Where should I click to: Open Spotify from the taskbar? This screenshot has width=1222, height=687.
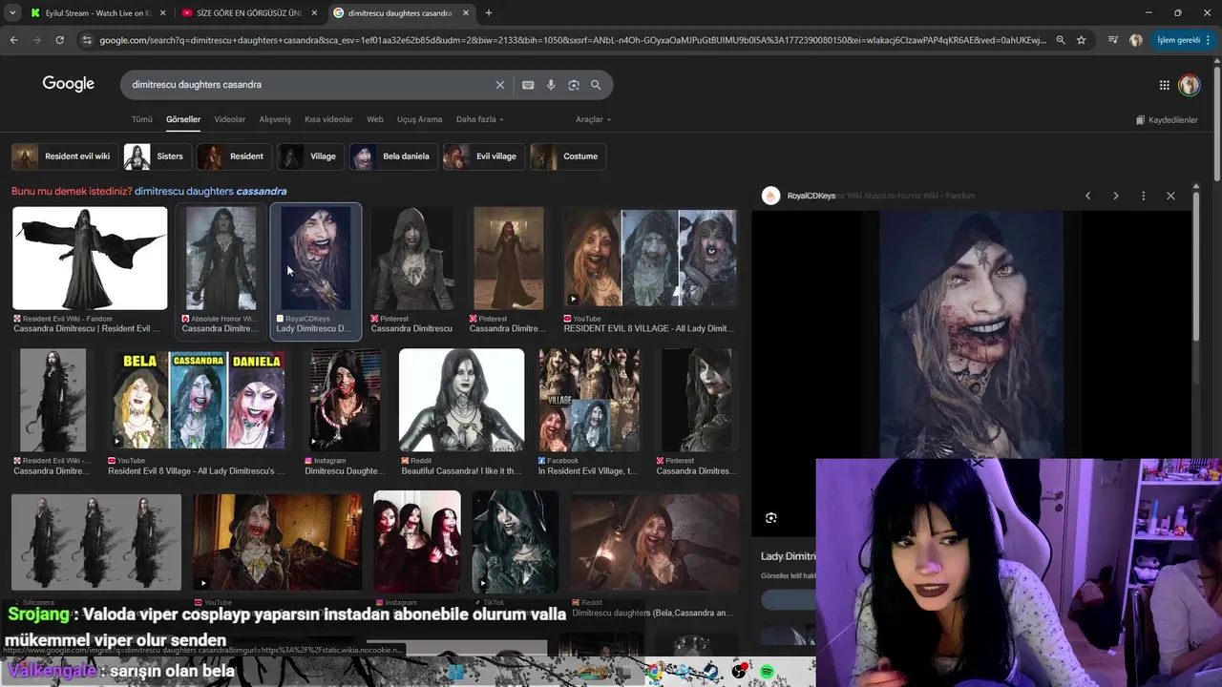768,672
